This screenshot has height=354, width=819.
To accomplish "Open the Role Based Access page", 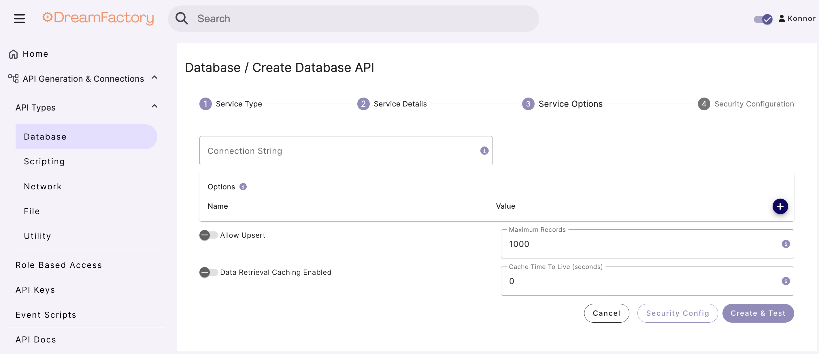I will pyautogui.click(x=59, y=265).
